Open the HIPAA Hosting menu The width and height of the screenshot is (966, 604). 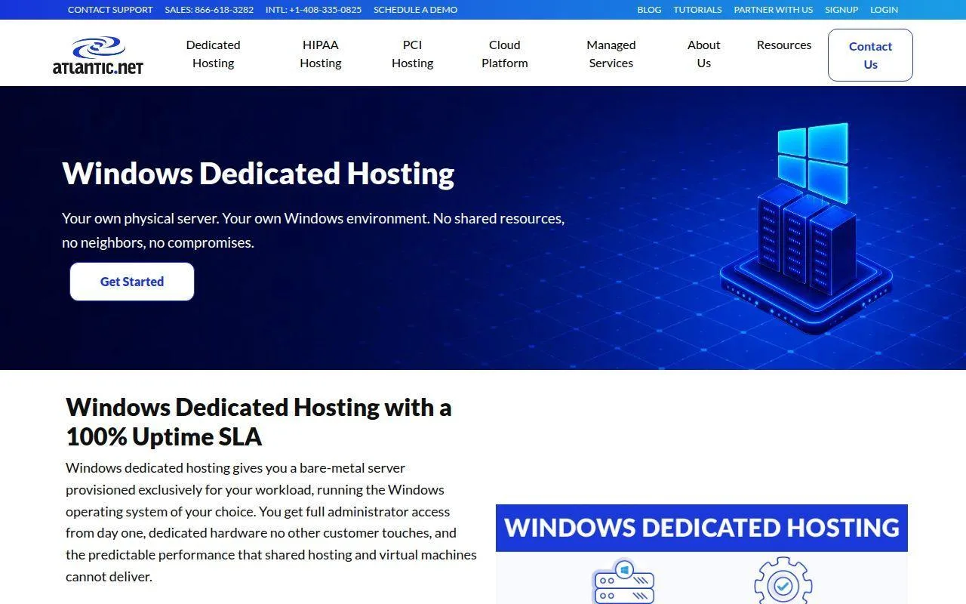[321, 54]
